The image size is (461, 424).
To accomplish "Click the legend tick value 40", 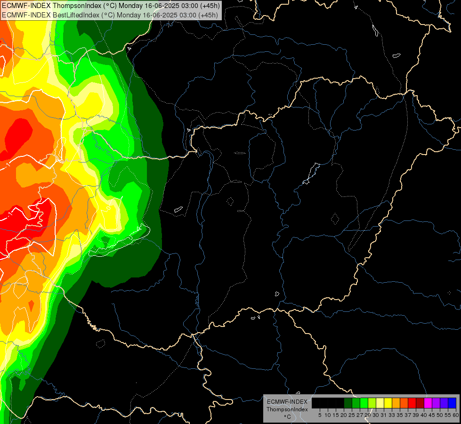I will [x=424, y=415].
